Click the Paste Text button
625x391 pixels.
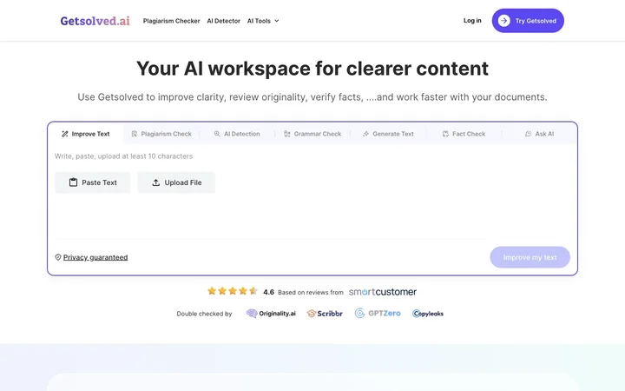click(x=93, y=182)
